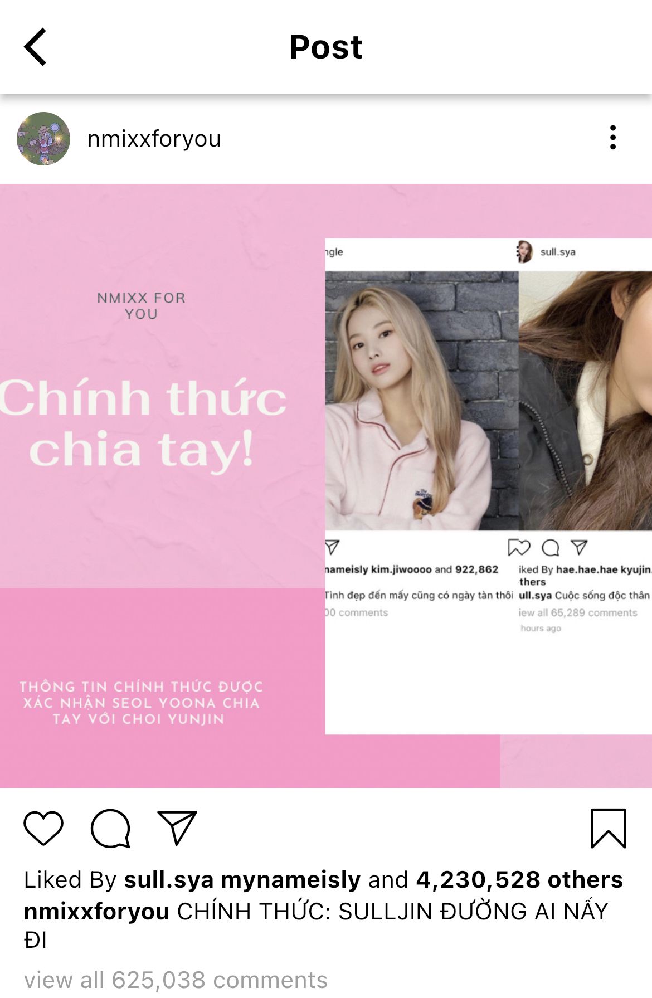Screen dimensions: 652x998
Task: Open the three-dot post options menu
Action: point(612,138)
